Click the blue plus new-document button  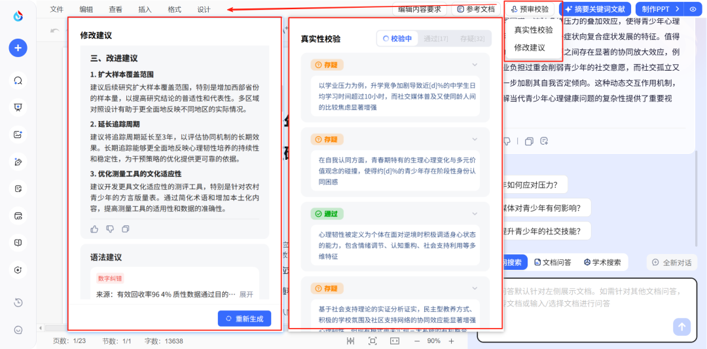[x=18, y=47]
